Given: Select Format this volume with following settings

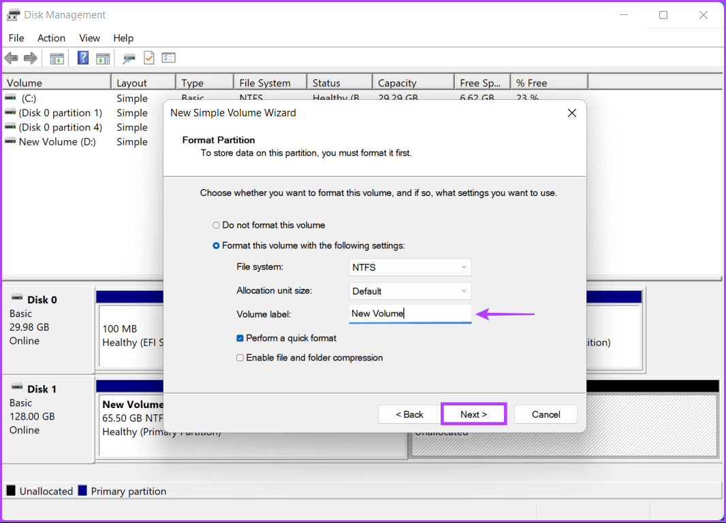Looking at the screenshot, I should (309, 246).
